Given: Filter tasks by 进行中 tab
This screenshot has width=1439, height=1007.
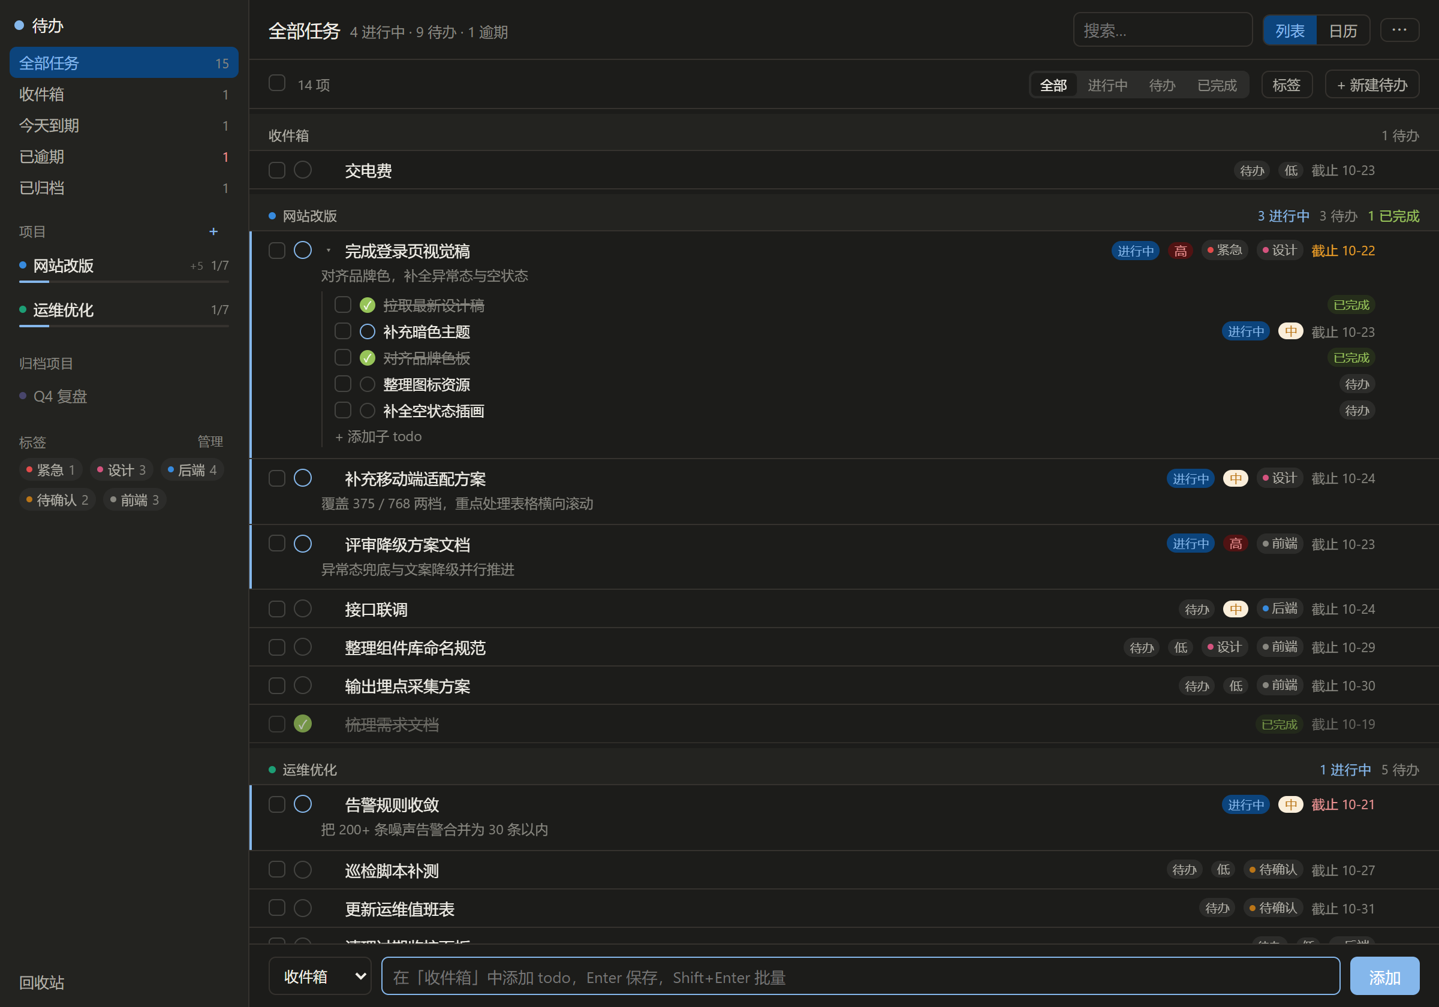Looking at the screenshot, I should pyautogui.click(x=1107, y=85).
